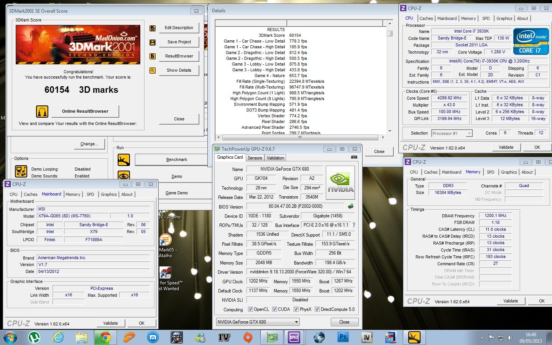Click the volume speaker tray icon
This screenshot has width=552, height=345.
510,338
